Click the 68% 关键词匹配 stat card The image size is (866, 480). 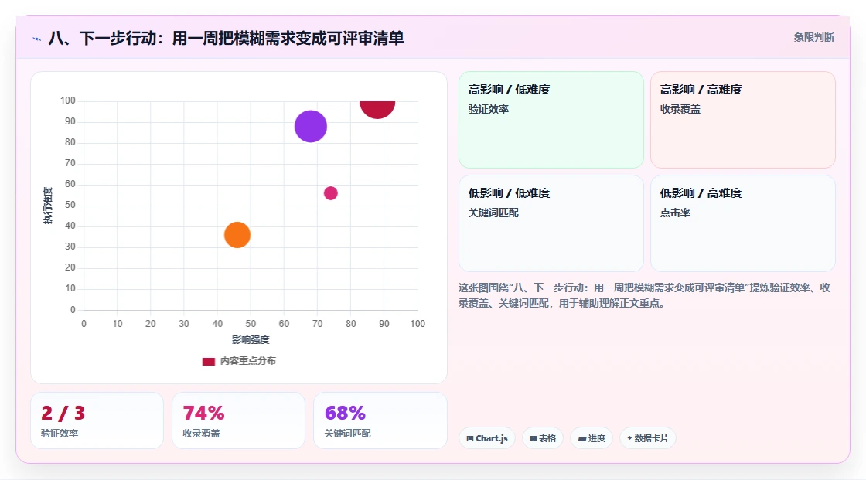tap(380, 420)
